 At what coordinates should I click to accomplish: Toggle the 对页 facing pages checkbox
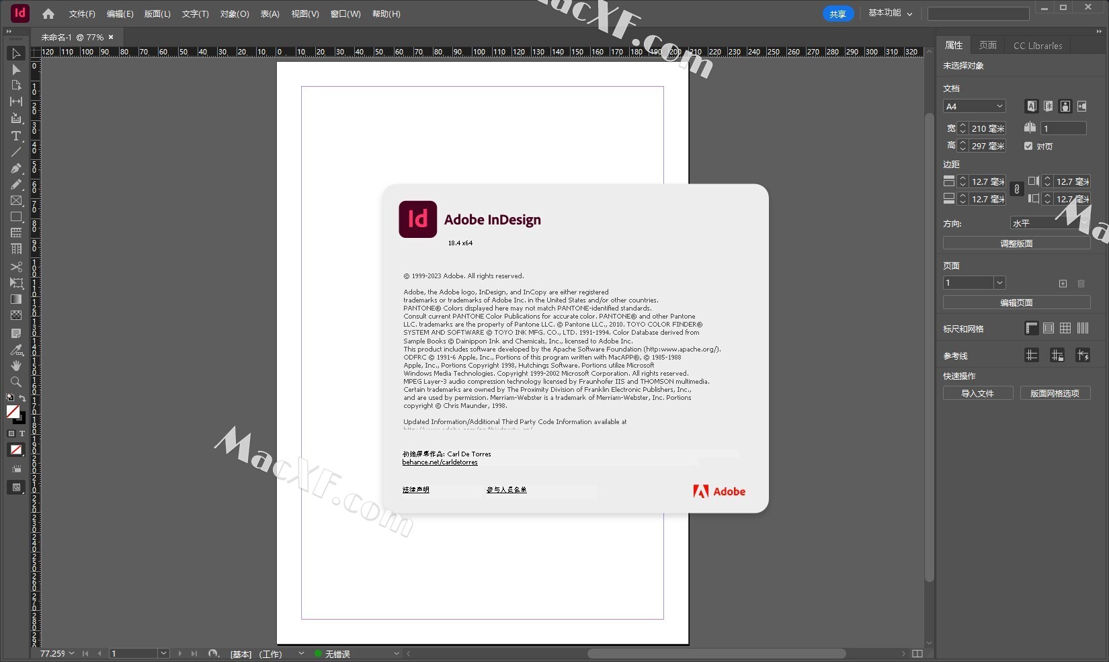(1028, 146)
